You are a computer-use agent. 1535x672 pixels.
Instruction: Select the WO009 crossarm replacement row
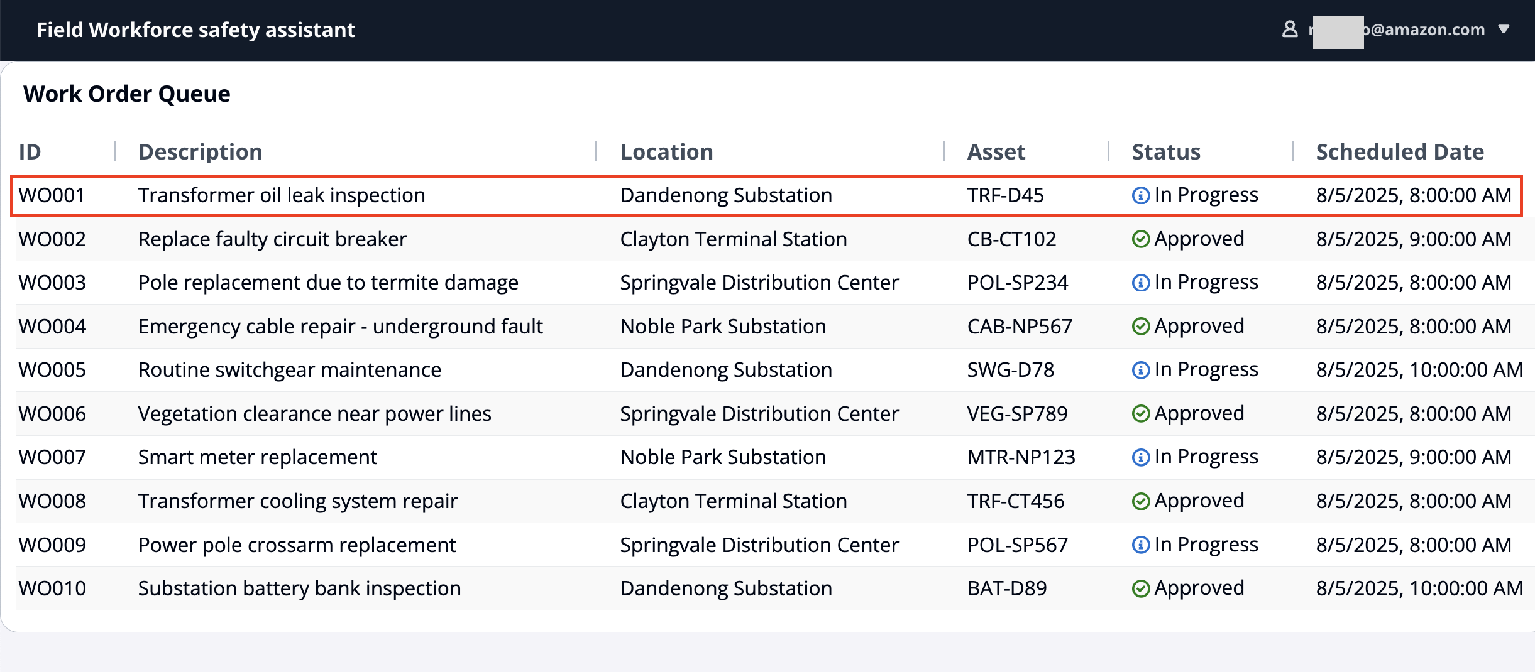pos(297,545)
